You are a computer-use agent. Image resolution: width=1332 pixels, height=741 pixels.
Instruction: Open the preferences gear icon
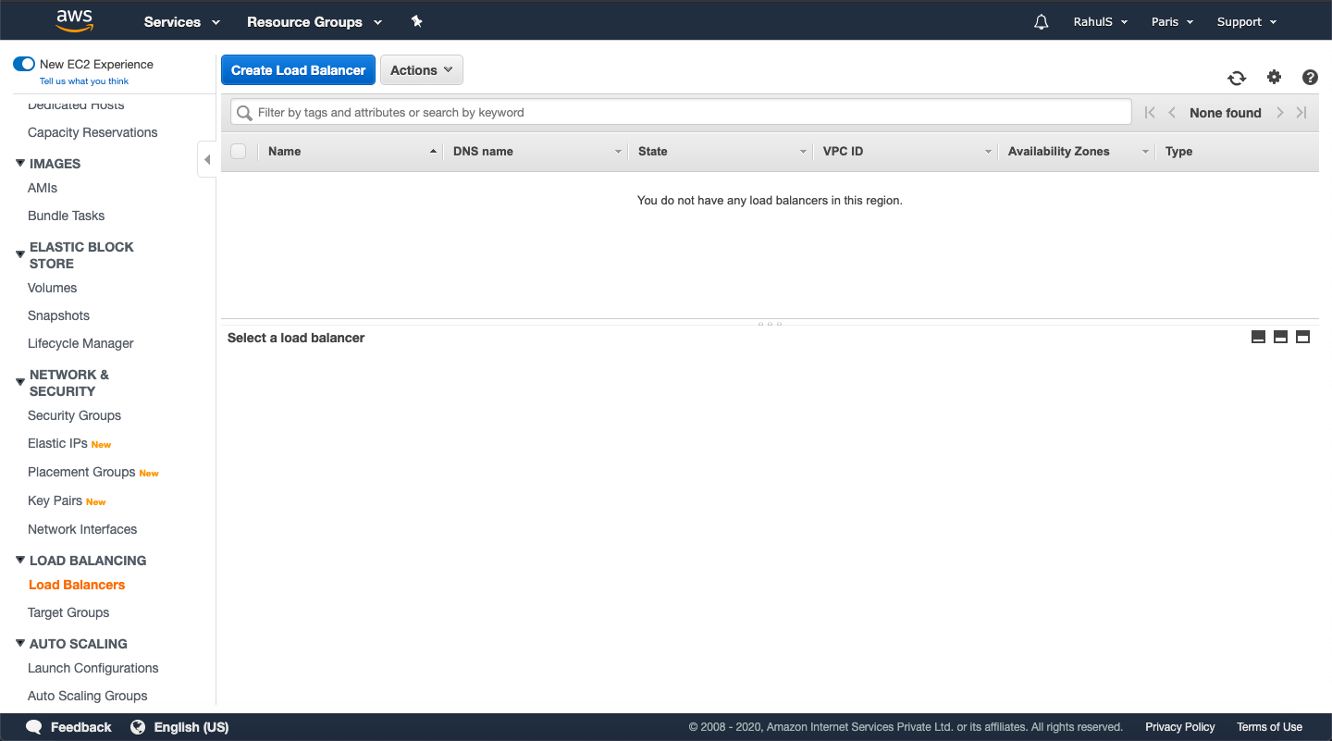[1274, 78]
